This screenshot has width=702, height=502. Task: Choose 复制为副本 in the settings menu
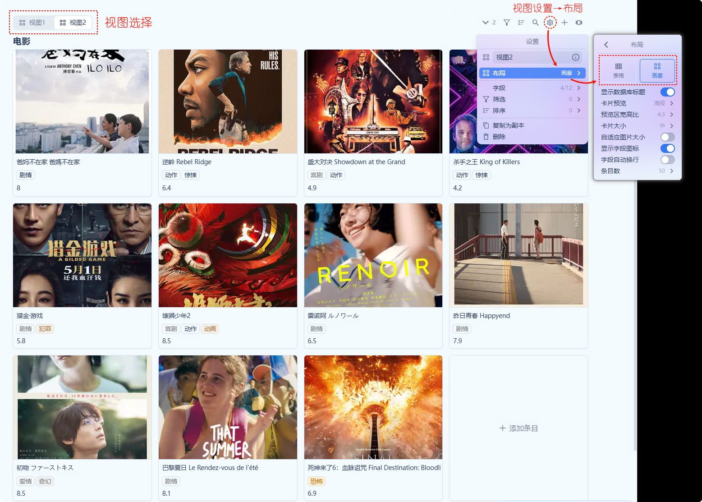[x=532, y=125]
